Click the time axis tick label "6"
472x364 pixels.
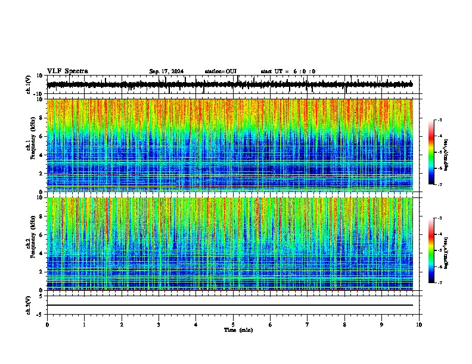tap(270, 325)
